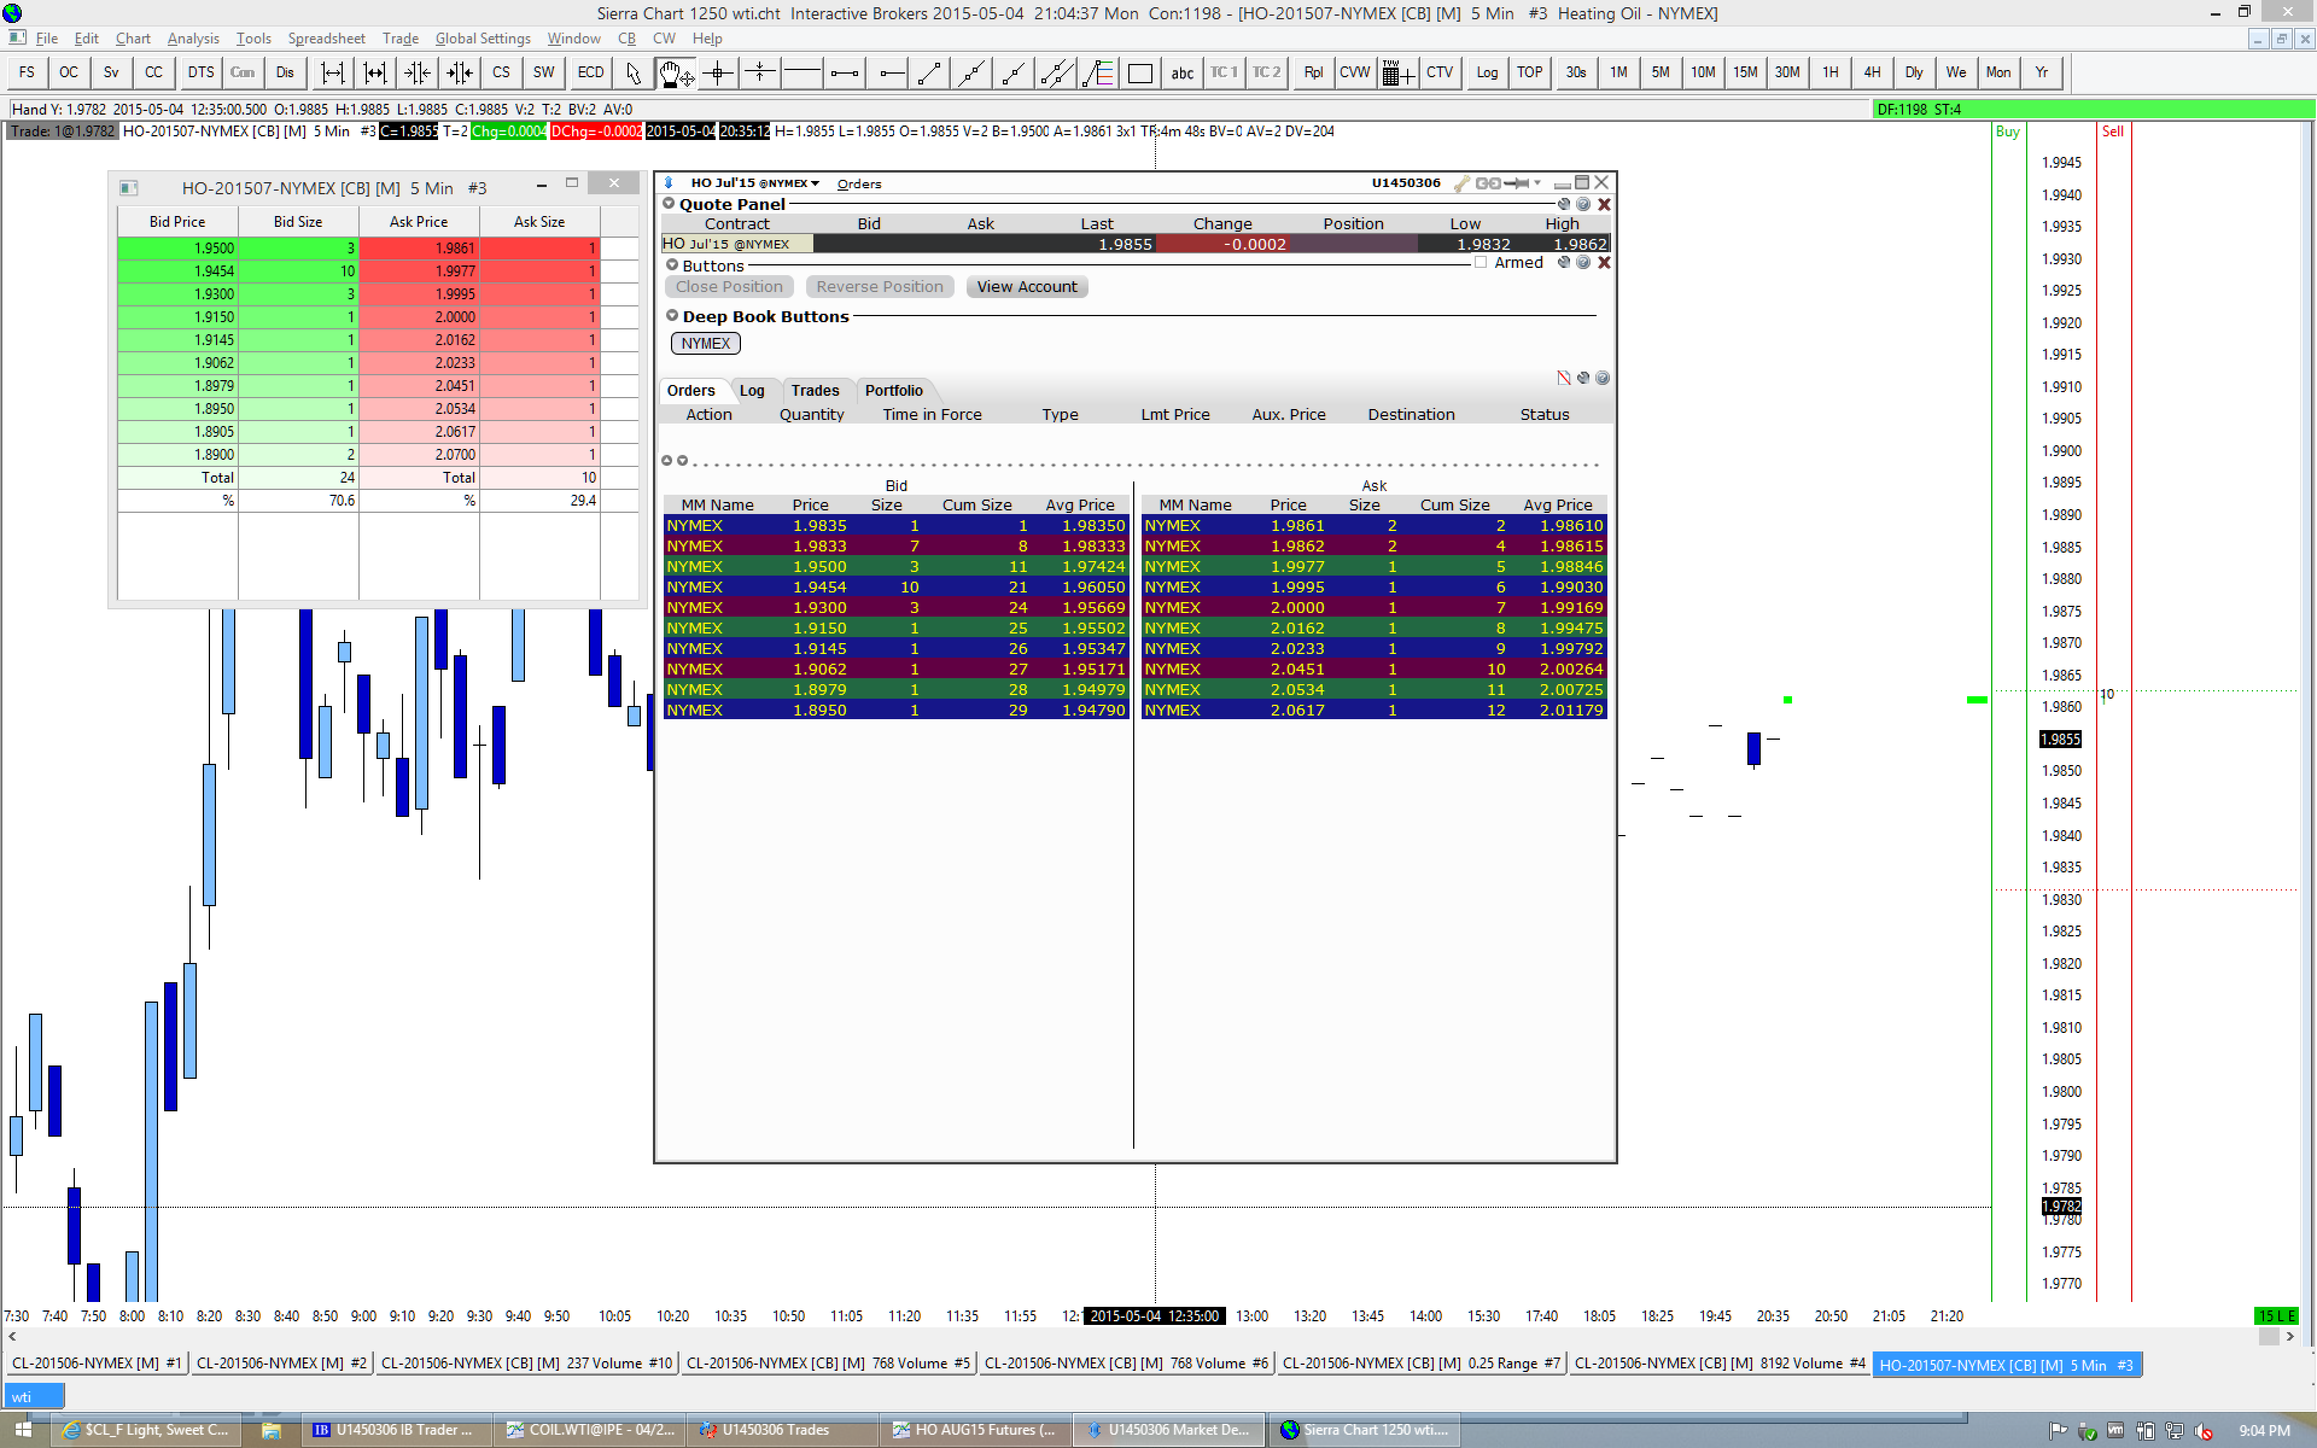Select the Fibonacci retracement lines tool
2317x1448 pixels.
pos(1098,73)
